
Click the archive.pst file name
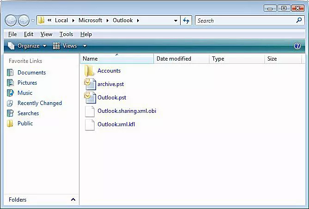[x=110, y=84]
